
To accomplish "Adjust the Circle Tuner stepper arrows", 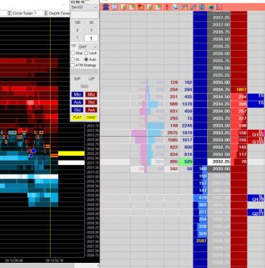I will click(46, 13).
